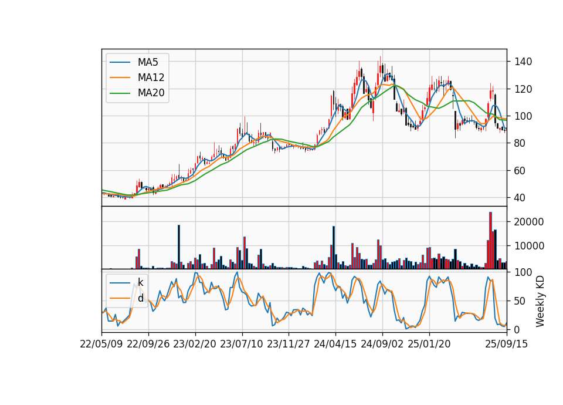
Task: Click the x-axis date 22/09/26
Action: pos(148,344)
